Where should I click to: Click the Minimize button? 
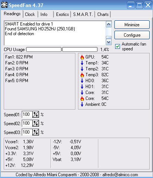[x=132, y=25]
